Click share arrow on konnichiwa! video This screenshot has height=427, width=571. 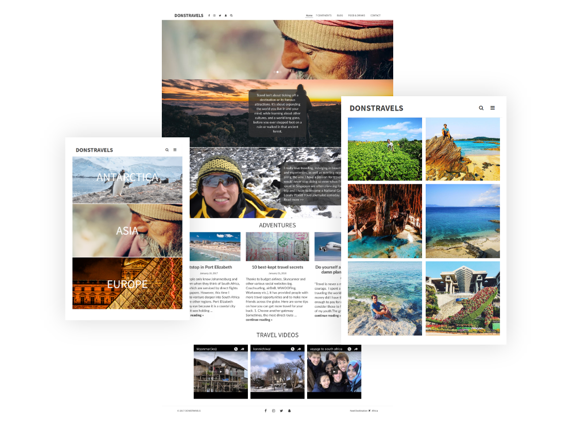coord(299,349)
